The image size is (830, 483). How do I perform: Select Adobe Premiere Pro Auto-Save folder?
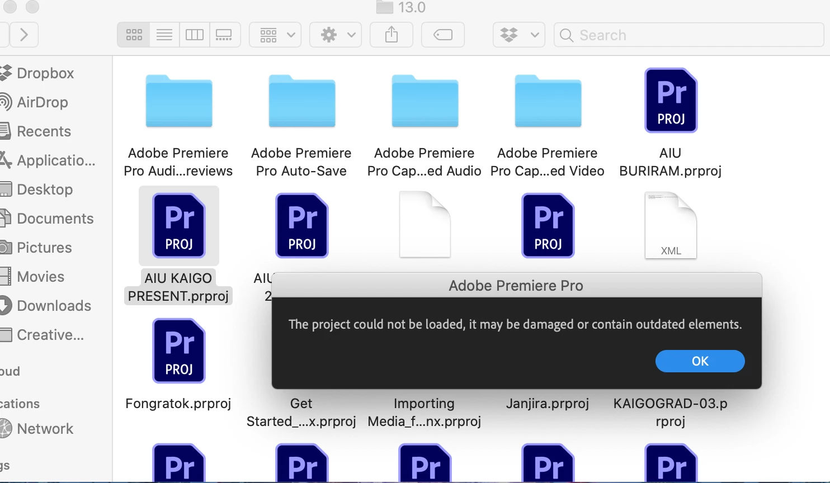[302, 102]
